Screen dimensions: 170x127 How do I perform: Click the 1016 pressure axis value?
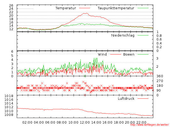[9, 99]
